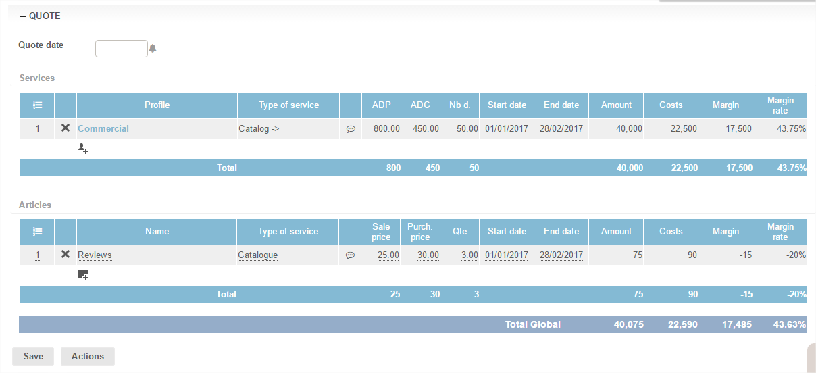The width and height of the screenshot is (816, 373).
Task: Click the bell icon beside Quote date
Action: point(153,49)
